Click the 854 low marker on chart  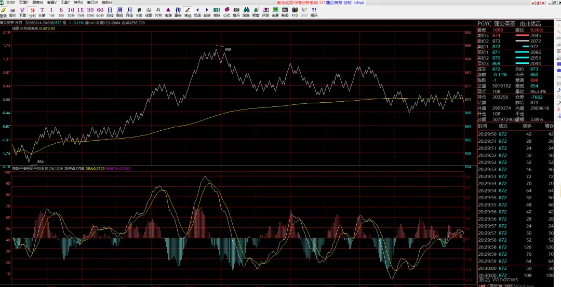coord(41,162)
